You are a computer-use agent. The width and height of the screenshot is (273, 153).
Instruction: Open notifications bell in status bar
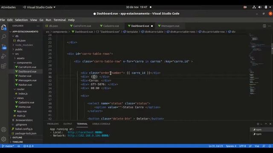coord(270,146)
